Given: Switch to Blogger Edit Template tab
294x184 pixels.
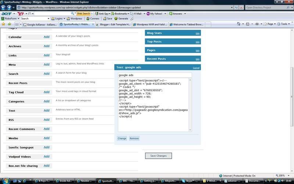Looking at the screenshot, I should (114, 24).
